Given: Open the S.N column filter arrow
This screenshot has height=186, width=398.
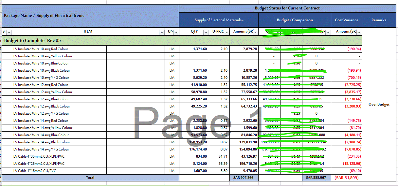Looking at the screenshot, I should point(9,32).
